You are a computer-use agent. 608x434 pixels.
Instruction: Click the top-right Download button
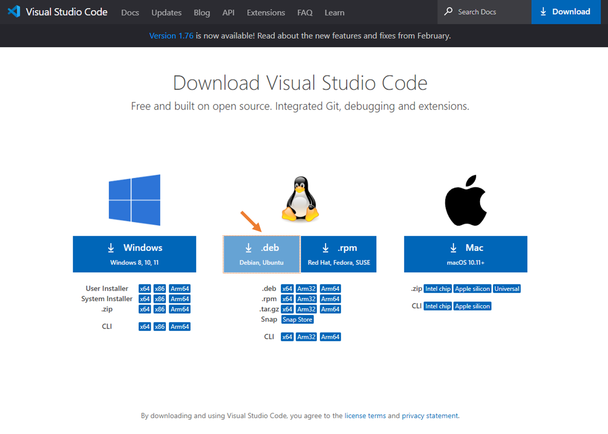click(x=566, y=12)
